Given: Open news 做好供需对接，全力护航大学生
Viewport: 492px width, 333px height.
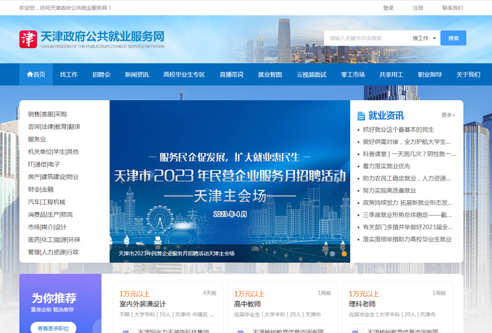Looking at the screenshot, I should pos(407,142).
